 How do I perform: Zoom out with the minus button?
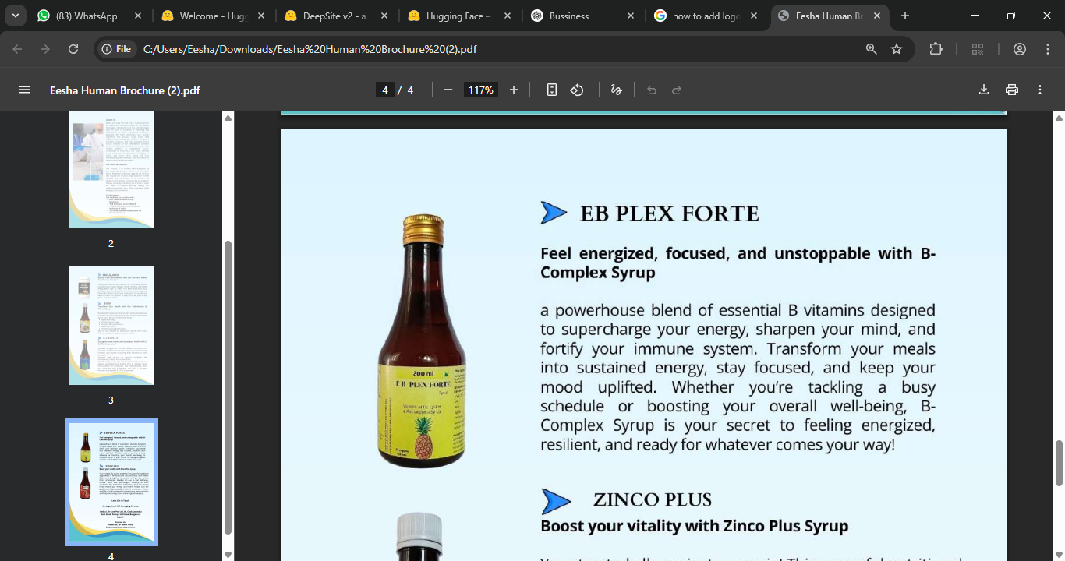point(448,90)
